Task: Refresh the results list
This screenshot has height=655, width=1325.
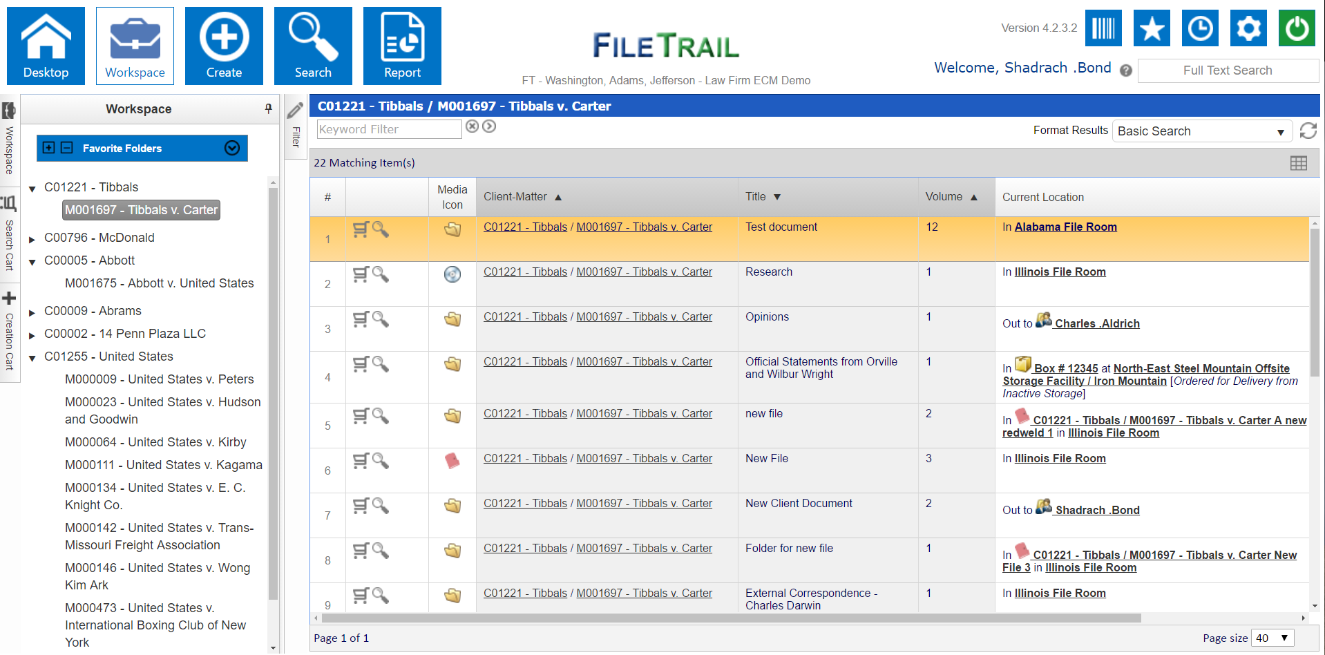Action: tap(1308, 131)
